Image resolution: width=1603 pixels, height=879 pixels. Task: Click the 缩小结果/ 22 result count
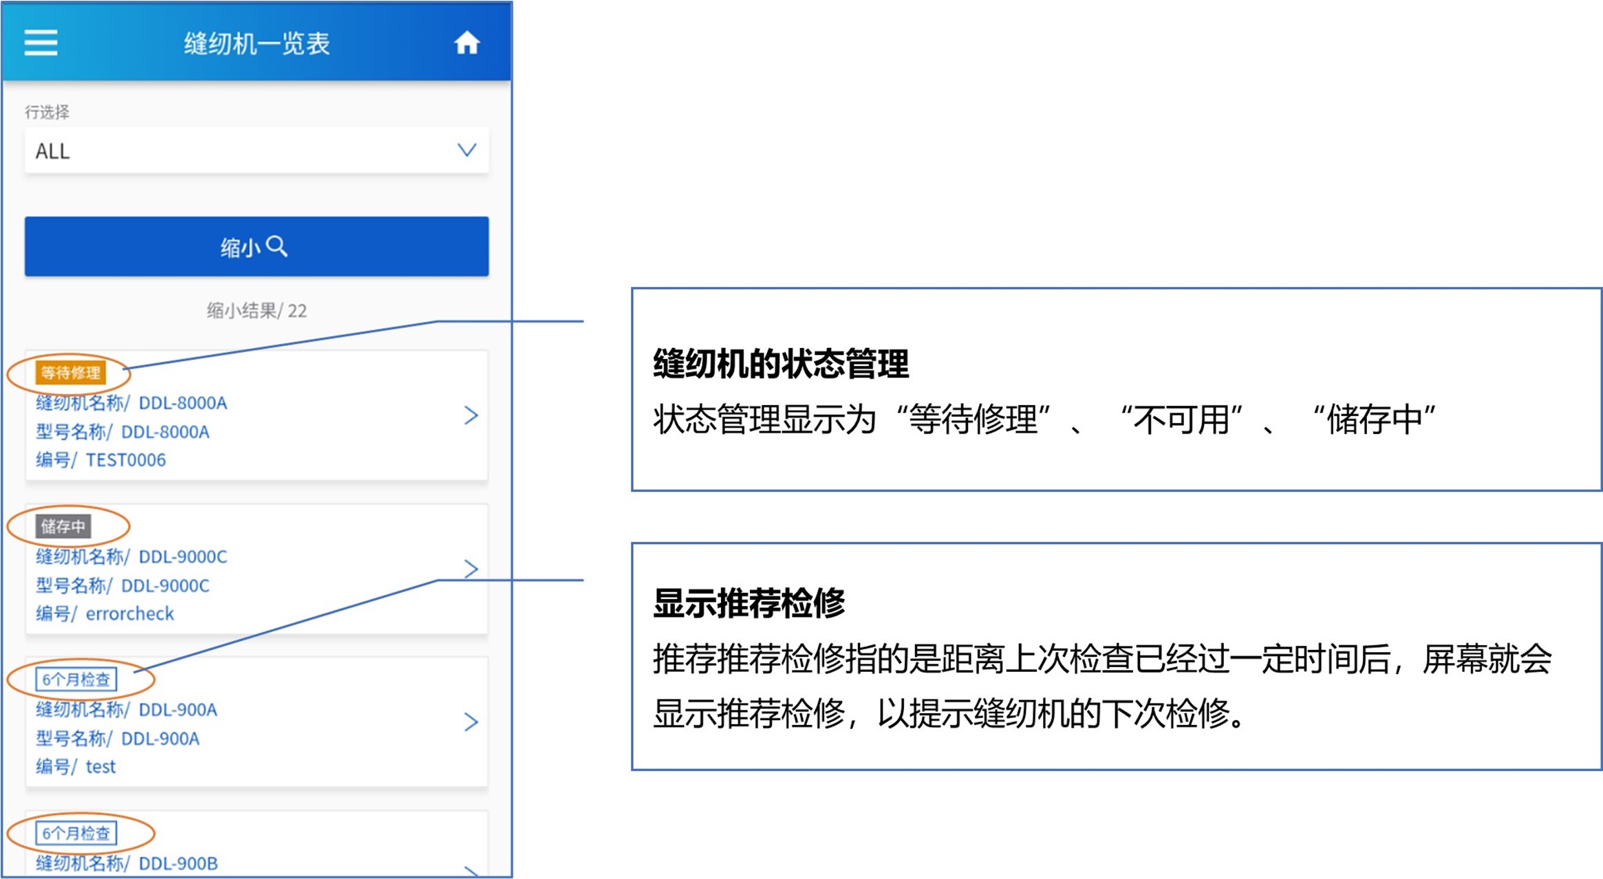click(257, 310)
